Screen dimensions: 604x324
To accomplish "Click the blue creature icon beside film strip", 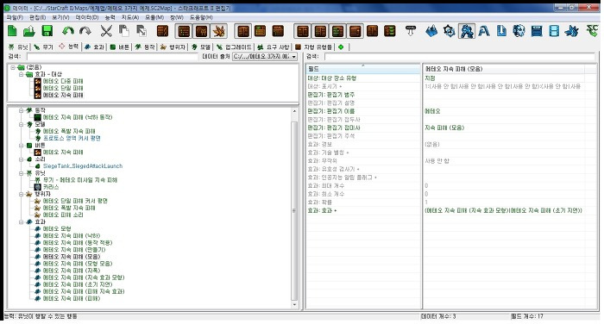I will (571, 31).
